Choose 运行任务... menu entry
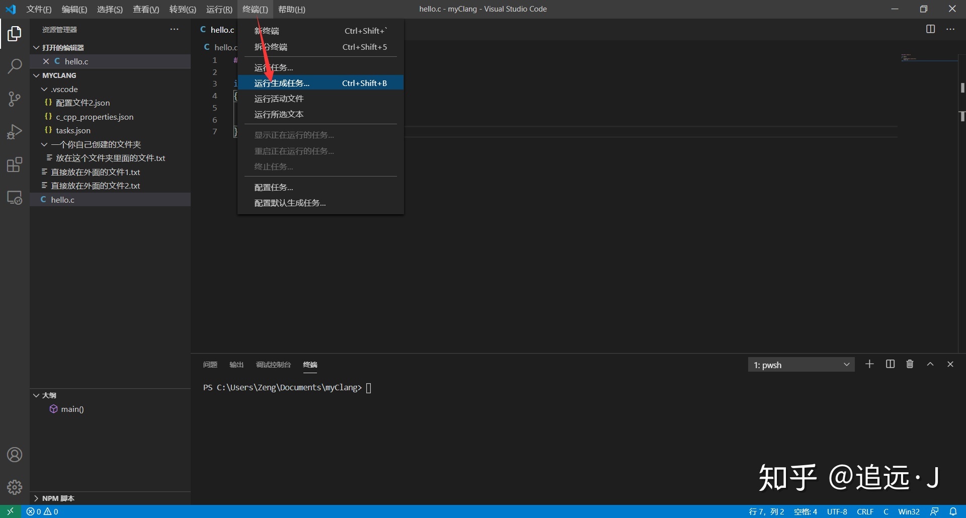This screenshot has width=966, height=518. pyautogui.click(x=320, y=67)
